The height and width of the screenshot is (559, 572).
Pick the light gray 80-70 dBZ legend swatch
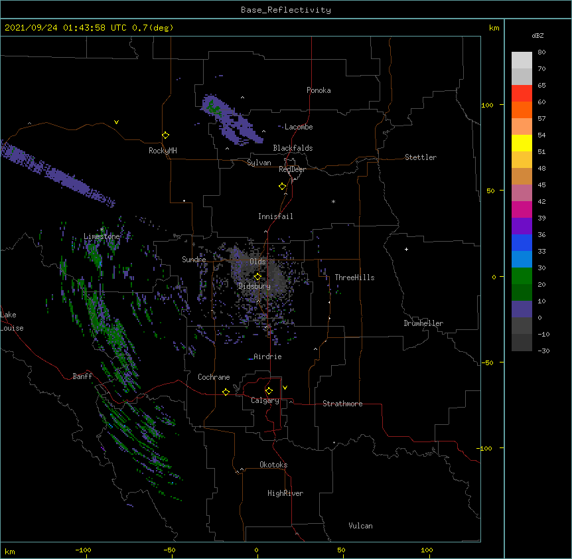pos(522,60)
